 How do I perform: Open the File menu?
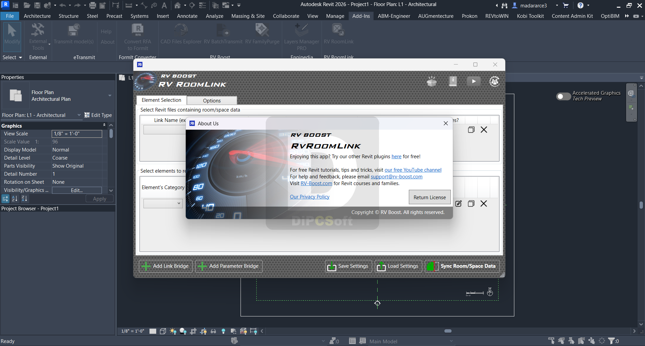point(10,16)
